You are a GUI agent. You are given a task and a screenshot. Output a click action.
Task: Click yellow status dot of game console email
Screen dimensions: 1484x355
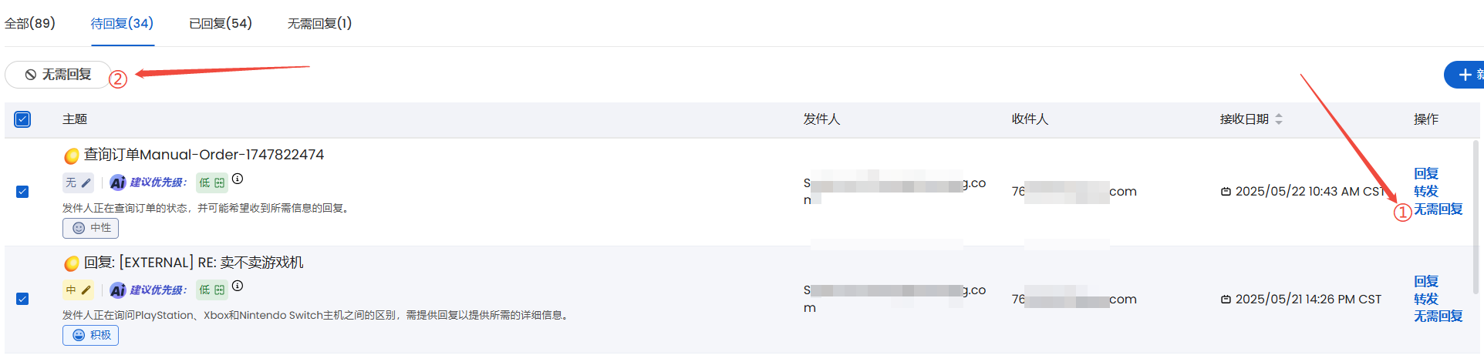(x=72, y=263)
